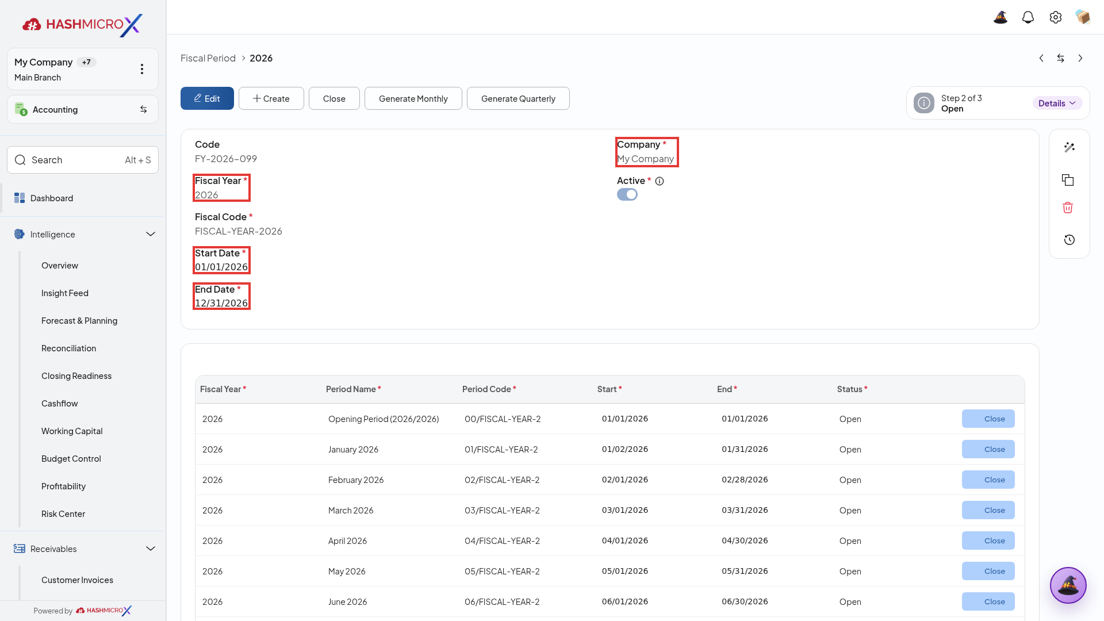Open the wizard hat icon in top bar
Screen dimensions: 1104x621
point(1000,17)
